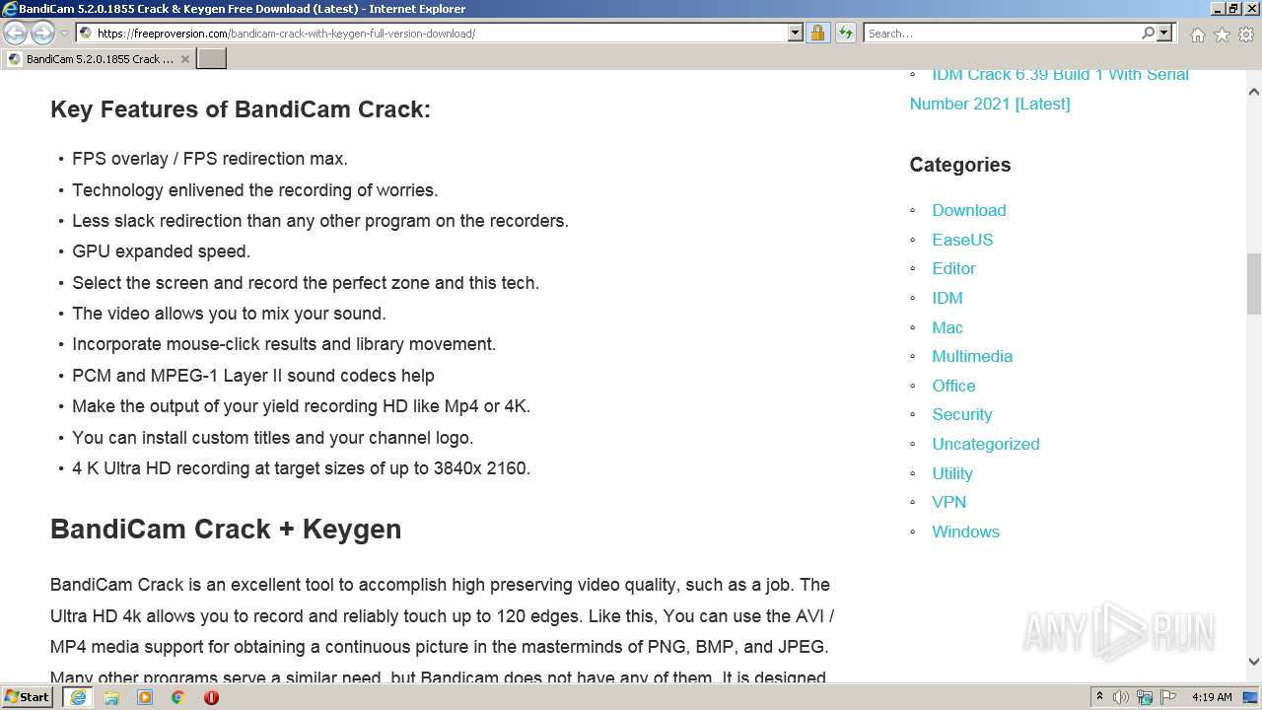Screen dimensions: 1262x710
Task: Expand the address bar autocomplete dropdown
Action: tap(796, 33)
